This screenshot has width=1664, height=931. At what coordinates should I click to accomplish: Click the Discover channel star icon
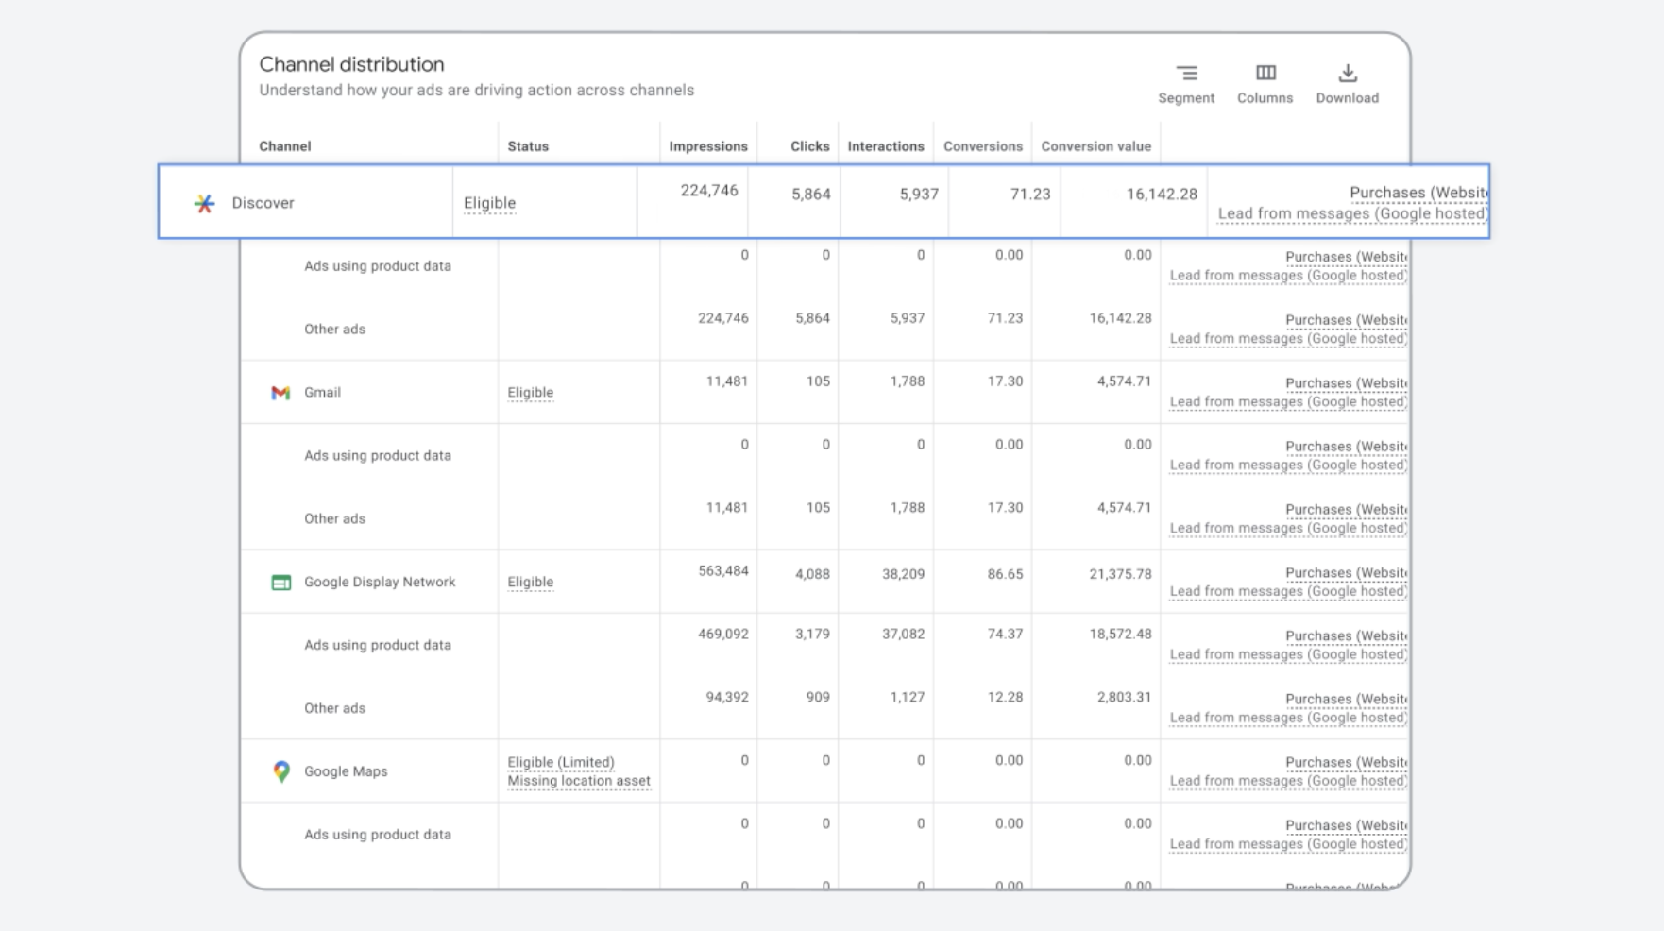click(x=204, y=203)
